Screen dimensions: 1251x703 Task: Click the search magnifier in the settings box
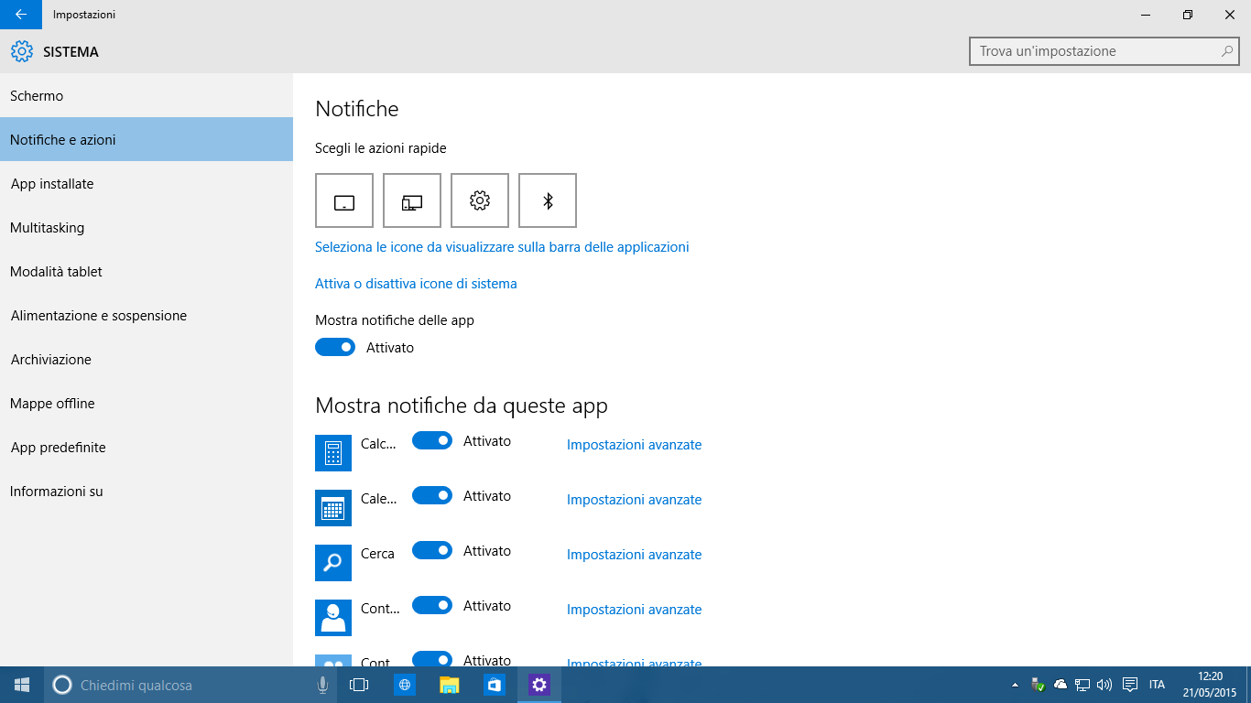[1227, 51]
